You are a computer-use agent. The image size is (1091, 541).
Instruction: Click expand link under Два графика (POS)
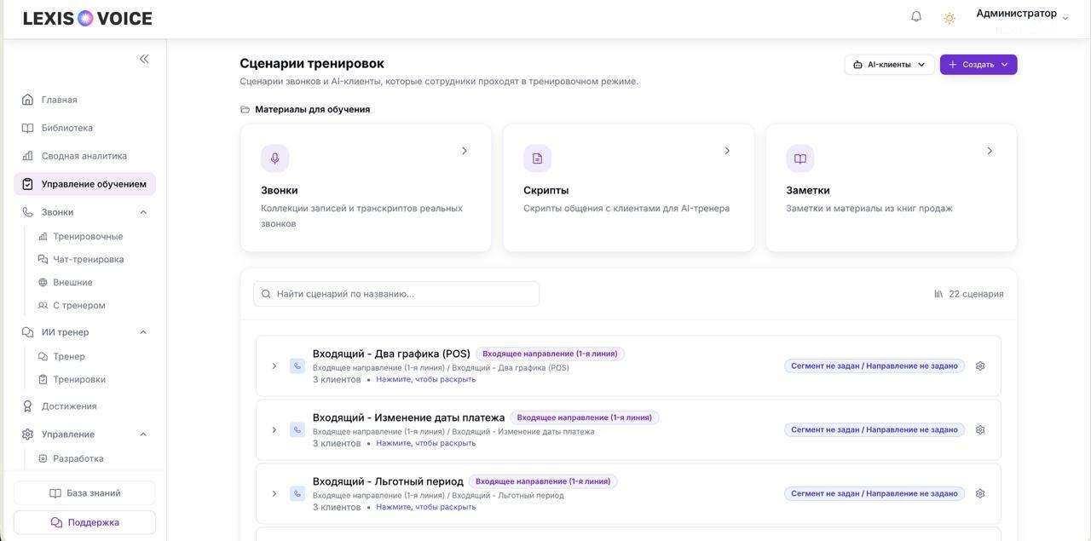pos(426,379)
